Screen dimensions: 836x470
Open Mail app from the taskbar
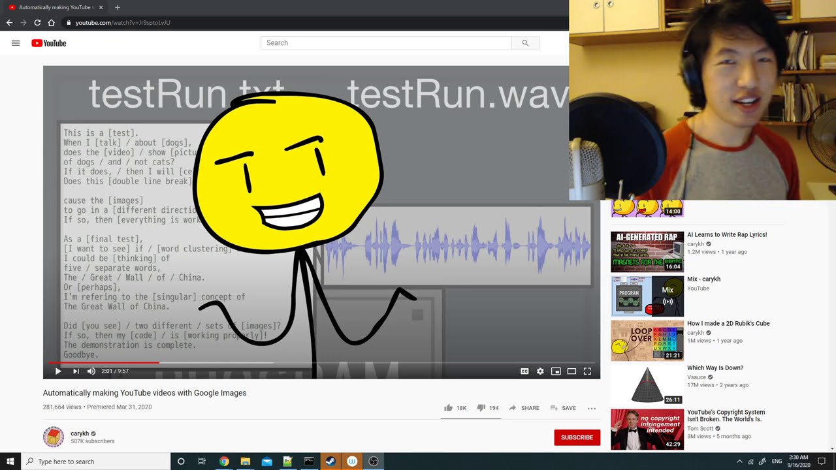266,462
